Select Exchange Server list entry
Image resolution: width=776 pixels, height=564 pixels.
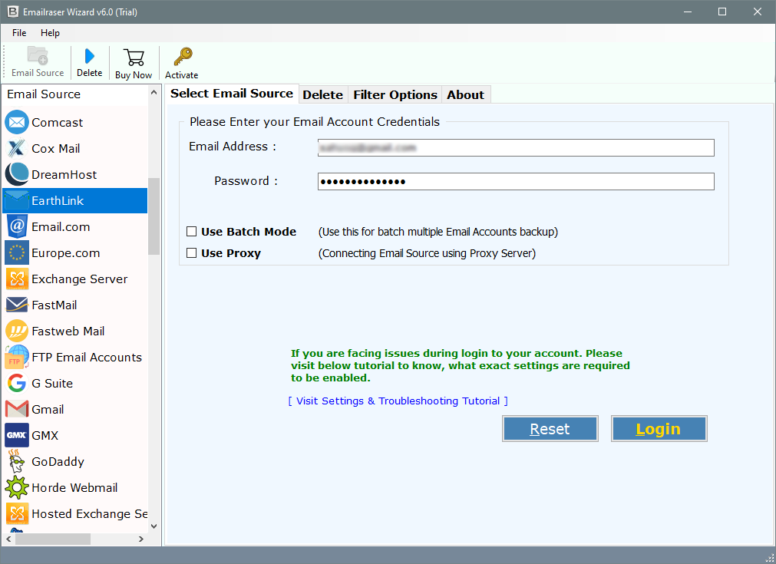75,279
